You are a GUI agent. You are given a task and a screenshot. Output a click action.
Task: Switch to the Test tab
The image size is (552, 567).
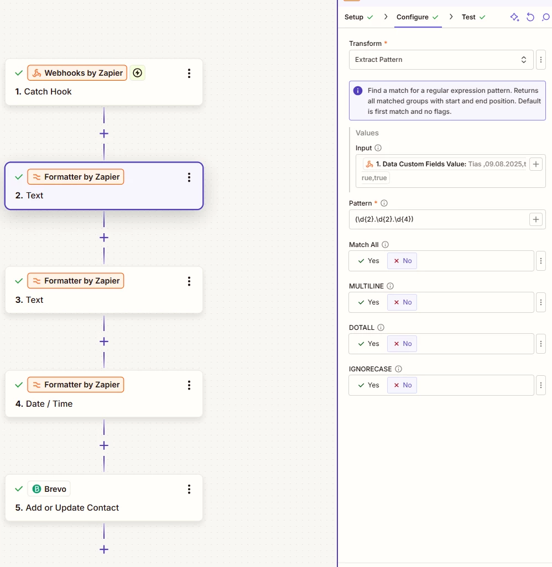(473, 17)
